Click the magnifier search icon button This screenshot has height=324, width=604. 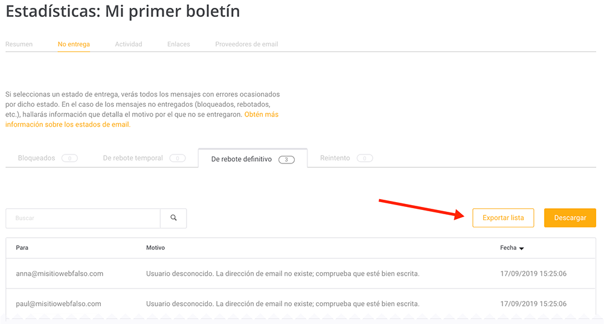pyautogui.click(x=173, y=218)
